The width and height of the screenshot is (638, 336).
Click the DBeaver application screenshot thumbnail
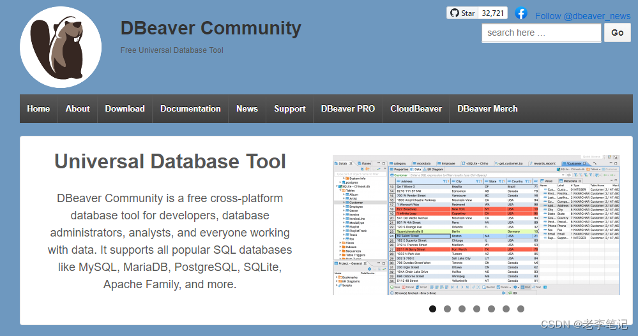coord(476,224)
